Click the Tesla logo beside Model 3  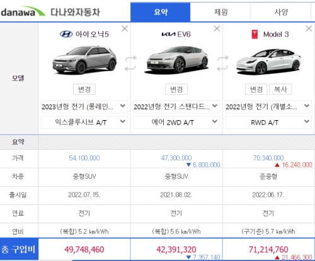point(255,34)
